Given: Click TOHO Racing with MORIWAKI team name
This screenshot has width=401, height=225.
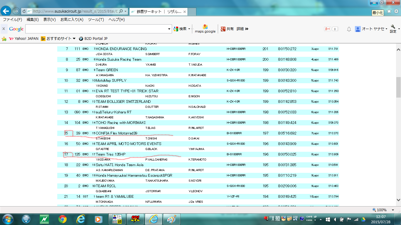Looking at the screenshot, I should [121, 123].
